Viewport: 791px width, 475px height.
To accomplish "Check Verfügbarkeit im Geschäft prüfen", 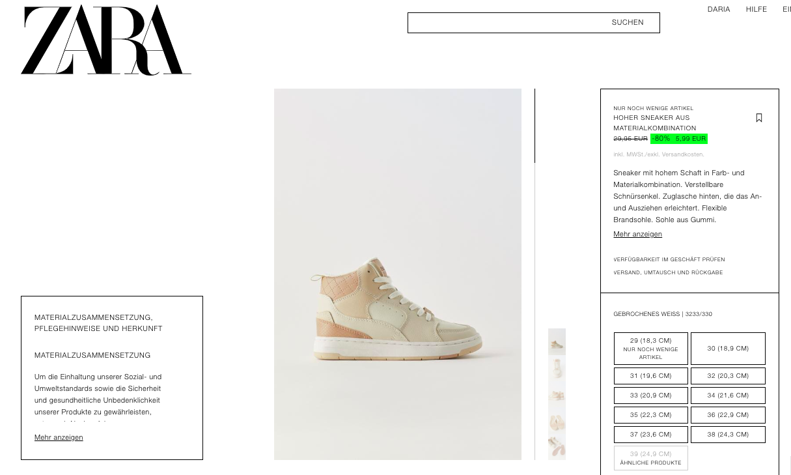I will click(669, 259).
